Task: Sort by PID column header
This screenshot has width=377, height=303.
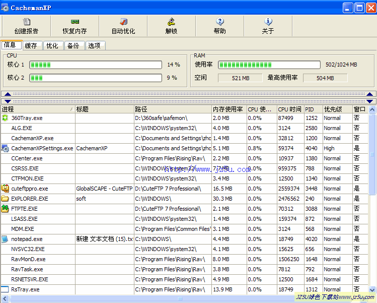Action: pos(313,109)
